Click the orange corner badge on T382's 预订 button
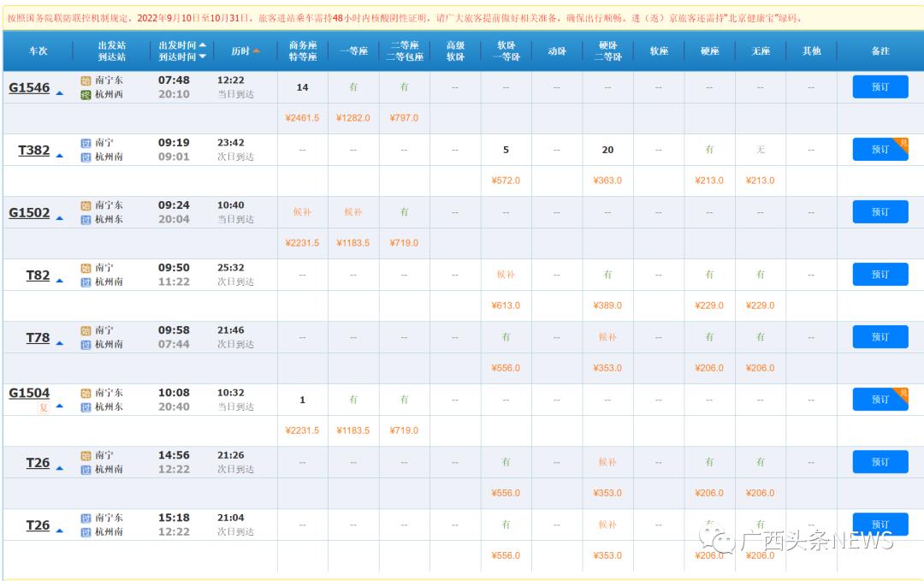The image size is (924, 581). tap(903, 142)
